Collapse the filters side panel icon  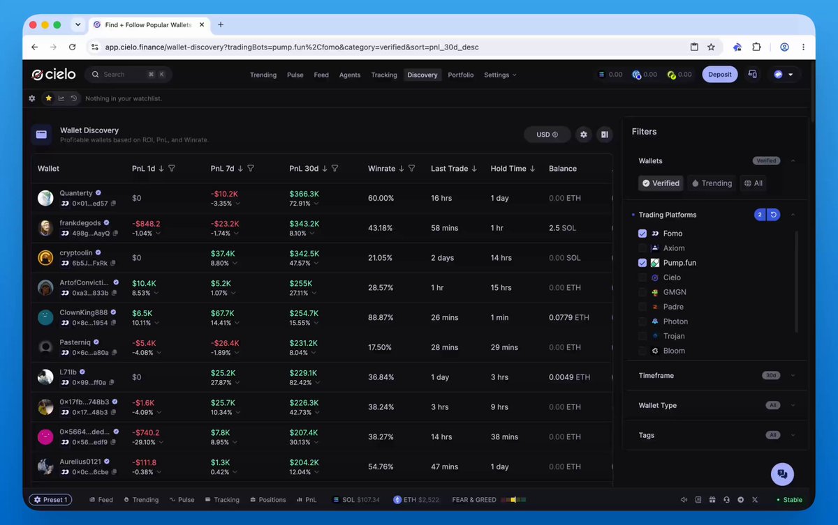coord(605,135)
